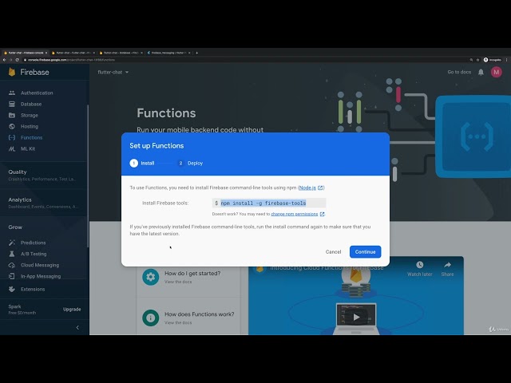Click the How do I get started text
This screenshot has width=511, height=383.
(x=192, y=273)
